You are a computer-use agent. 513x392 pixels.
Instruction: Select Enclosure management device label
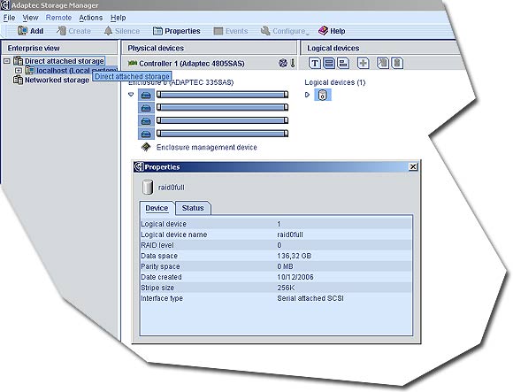click(x=207, y=147)
